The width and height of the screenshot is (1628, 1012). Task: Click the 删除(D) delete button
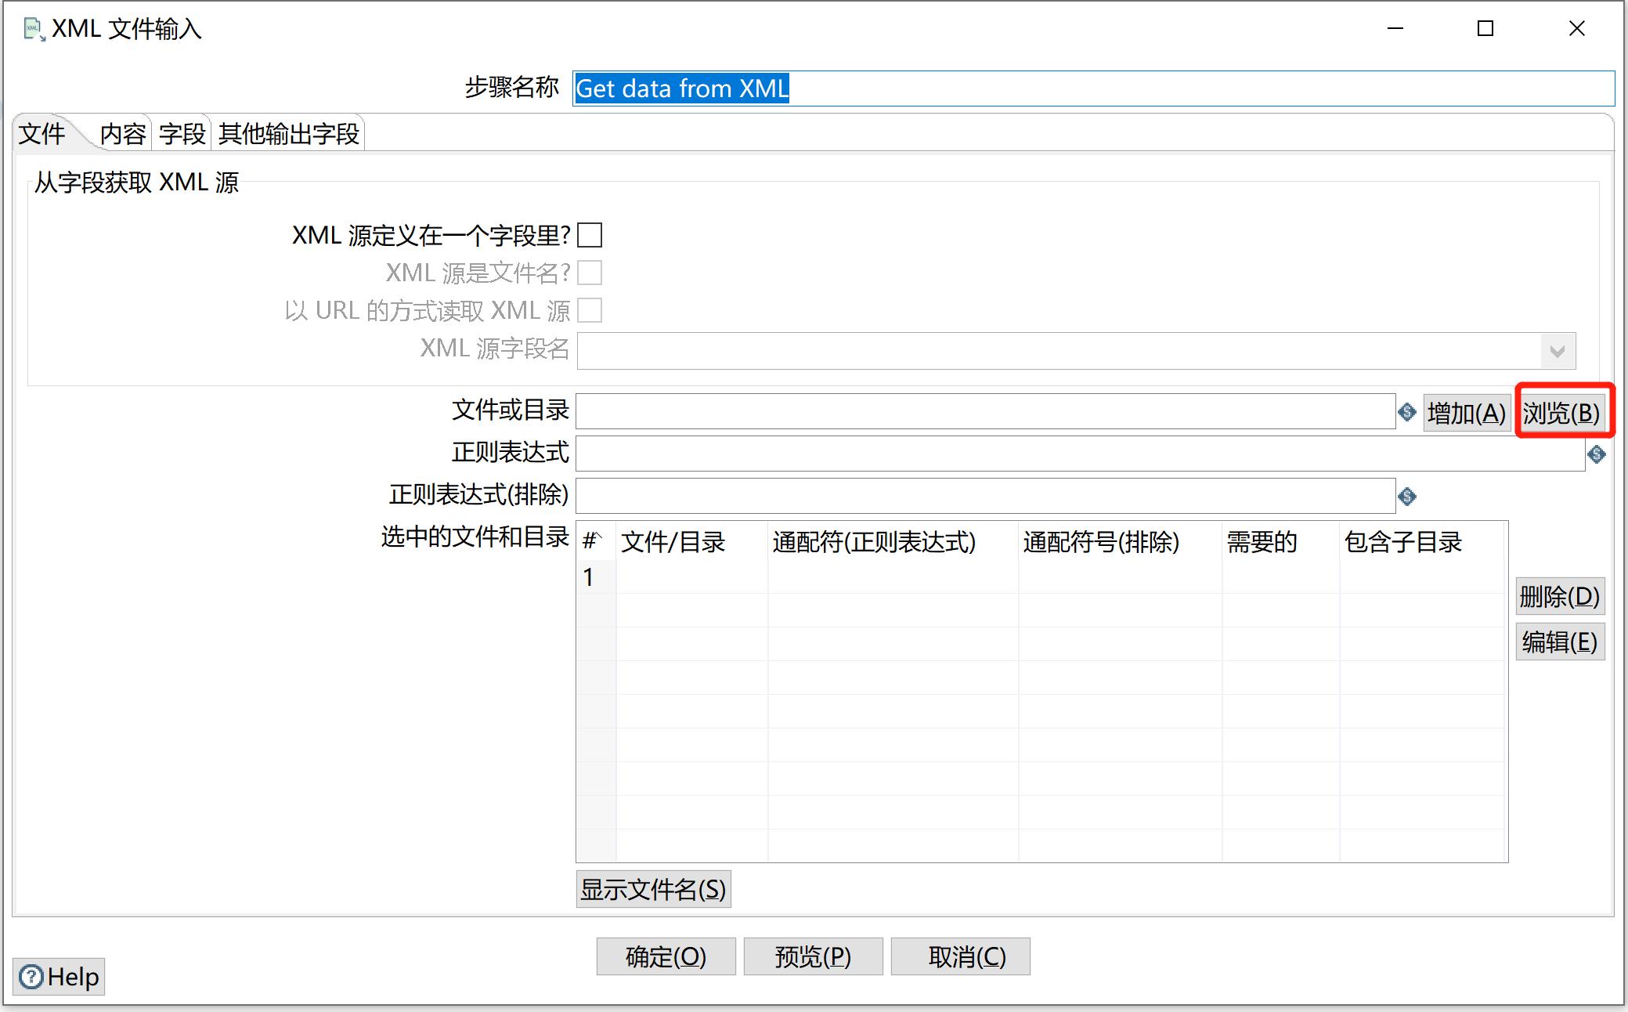pos(1560,597)
